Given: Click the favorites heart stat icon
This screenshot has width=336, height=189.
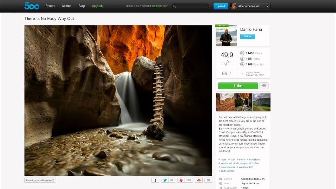Looking at the screenshot, I should click(242, 64).
